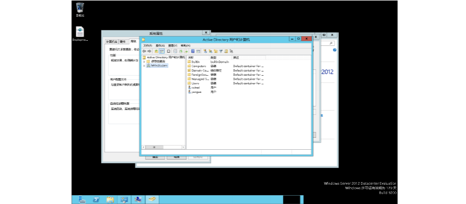Click the 取消 button in System Properties
466x204 pixels.
(x=176, y=157)
